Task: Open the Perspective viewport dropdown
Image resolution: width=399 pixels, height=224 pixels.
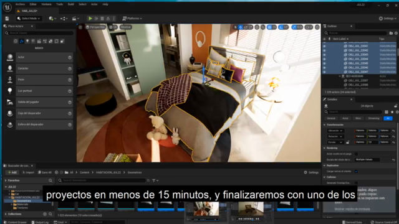Action: (x=95, y=27)
